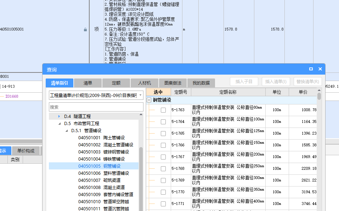Check the box for quota 5-1771
The height and width of the screenshot is (211, 339).
coord(163,204)
